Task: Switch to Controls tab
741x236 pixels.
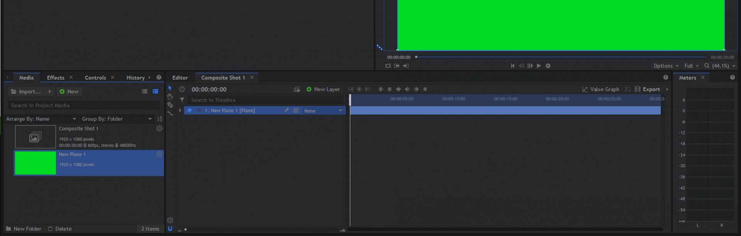Action: point(95,78)
